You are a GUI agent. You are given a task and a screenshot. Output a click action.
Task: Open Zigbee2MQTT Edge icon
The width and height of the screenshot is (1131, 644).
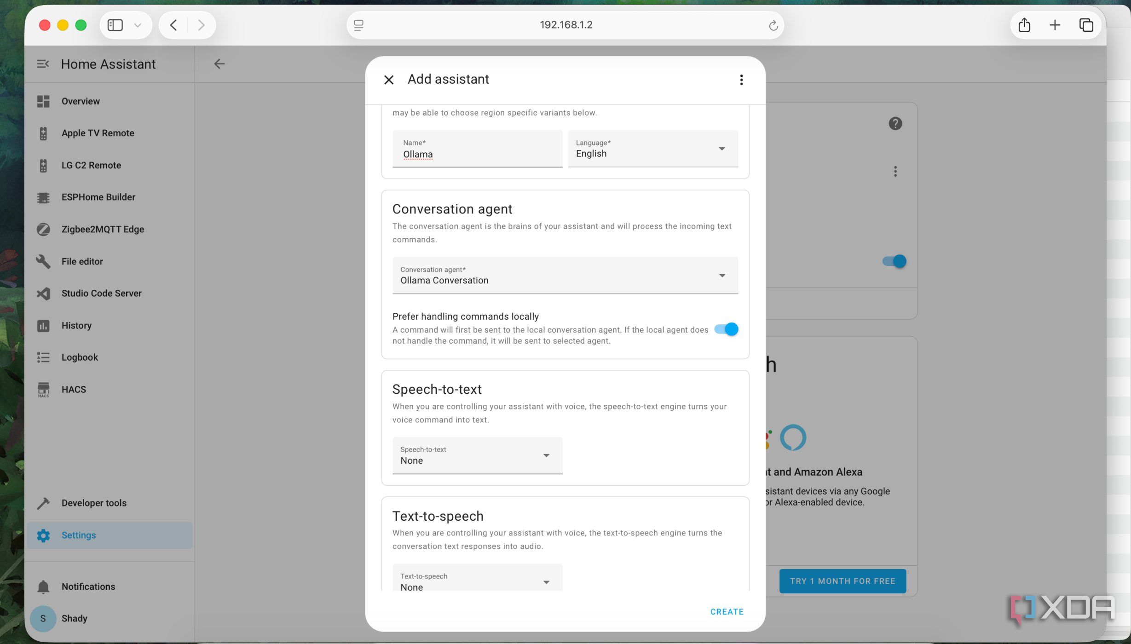coord(43,229)
